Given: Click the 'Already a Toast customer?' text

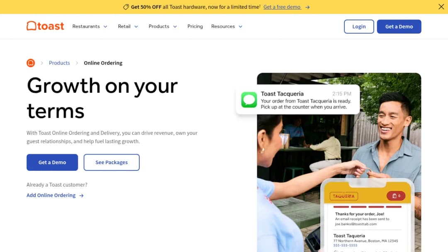Looking at the screenshot, I should [57, 184].
